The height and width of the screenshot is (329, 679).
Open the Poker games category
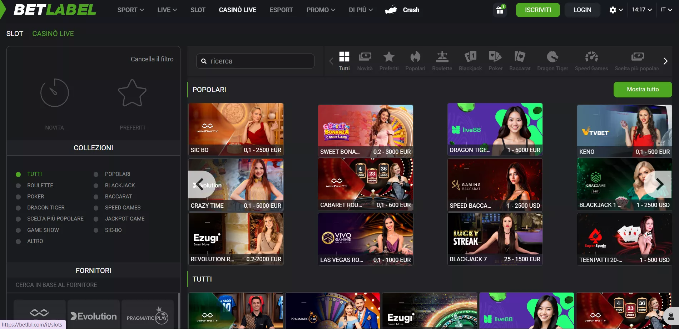click(x=496, y=61)
